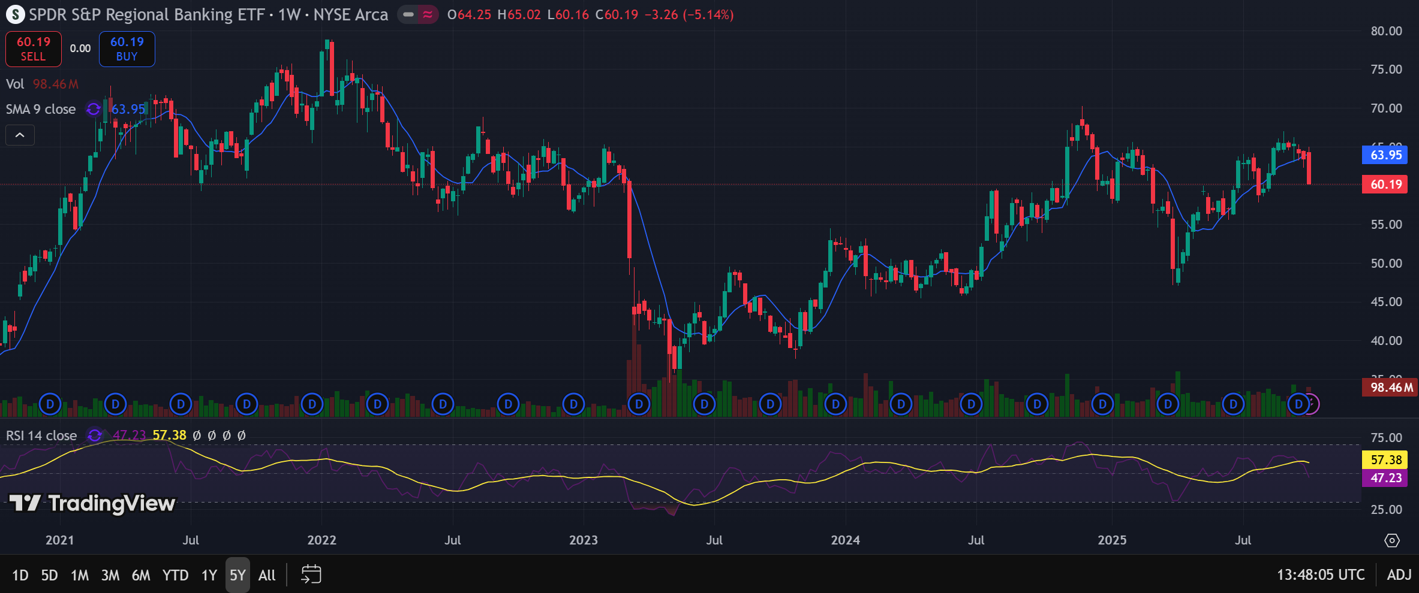Click the dividend D marker just before the 2023 label
The height and width of the screenshot is (593, 1419).
[x=574, y=404]
